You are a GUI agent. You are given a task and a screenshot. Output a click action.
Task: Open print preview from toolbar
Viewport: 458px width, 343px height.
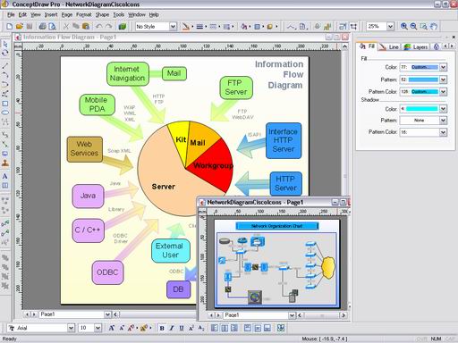52,27
